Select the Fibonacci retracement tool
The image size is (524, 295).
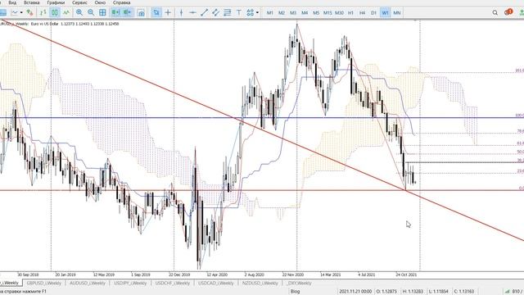click(228, 13)
